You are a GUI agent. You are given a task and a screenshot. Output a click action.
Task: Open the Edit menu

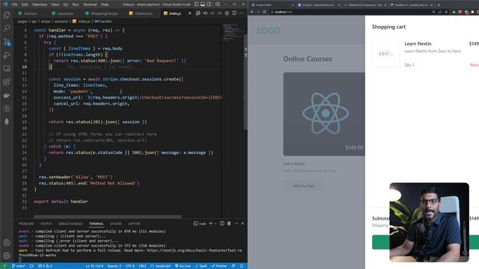[x=25, y=4]
